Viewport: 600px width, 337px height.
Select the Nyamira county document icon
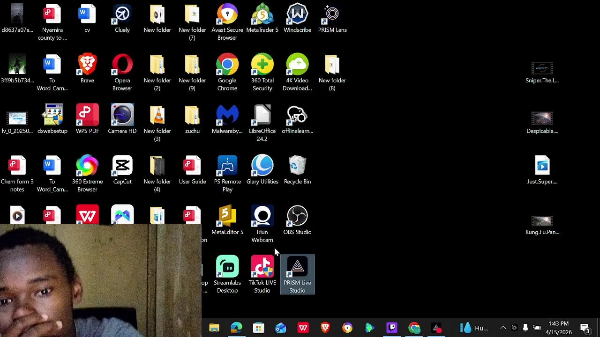pyautogui.click(x=52, y=22)
